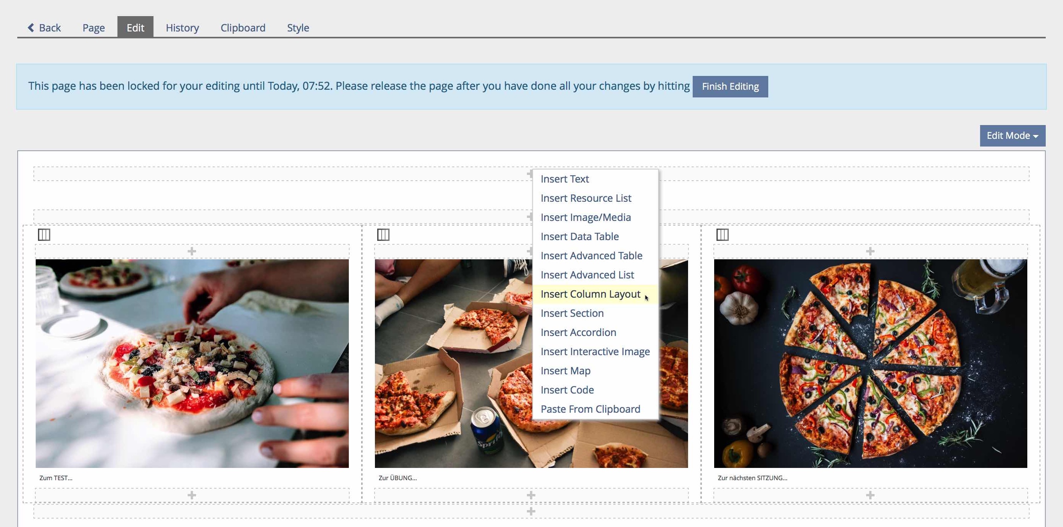Click the sliced pizza image thumbnail

point(870,363)
